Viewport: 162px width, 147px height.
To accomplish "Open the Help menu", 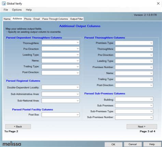I will tap(29, 10).
